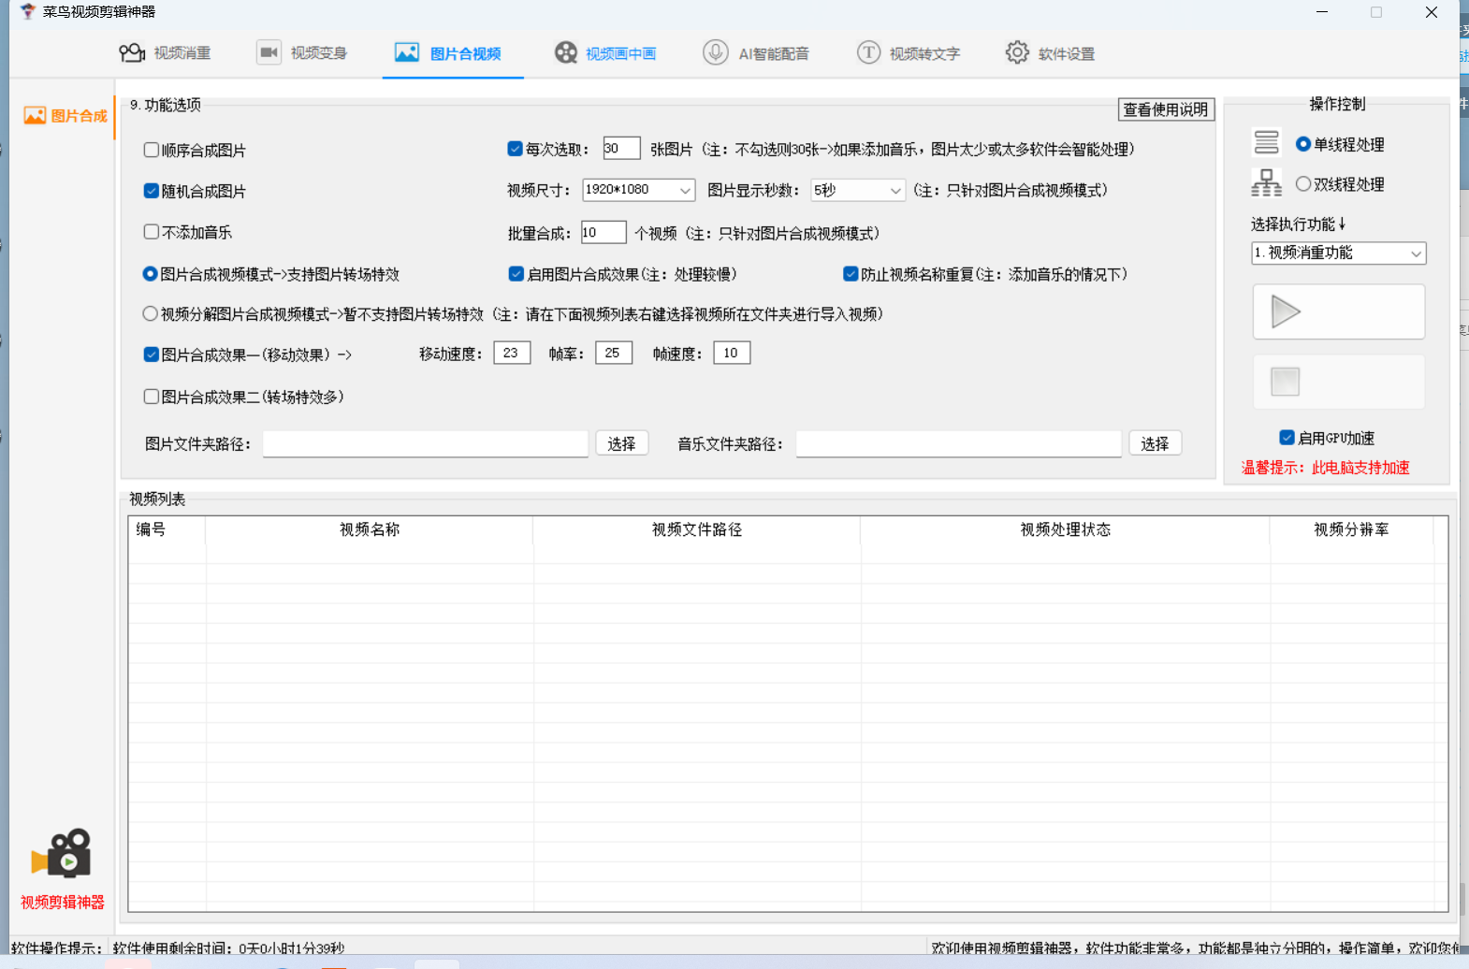
Task: Open the 选择执行功能 dropdown list
Action: click(x=1338, y=253)
